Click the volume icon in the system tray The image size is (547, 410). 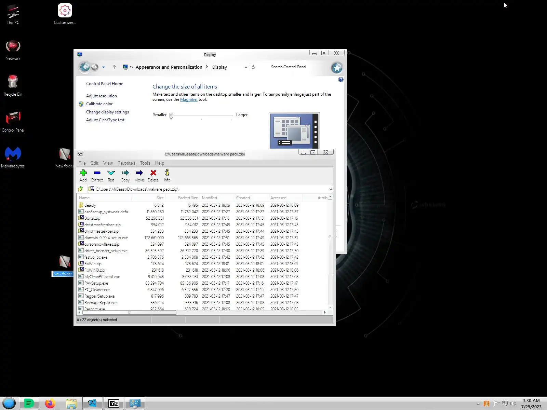pos(513,404)
